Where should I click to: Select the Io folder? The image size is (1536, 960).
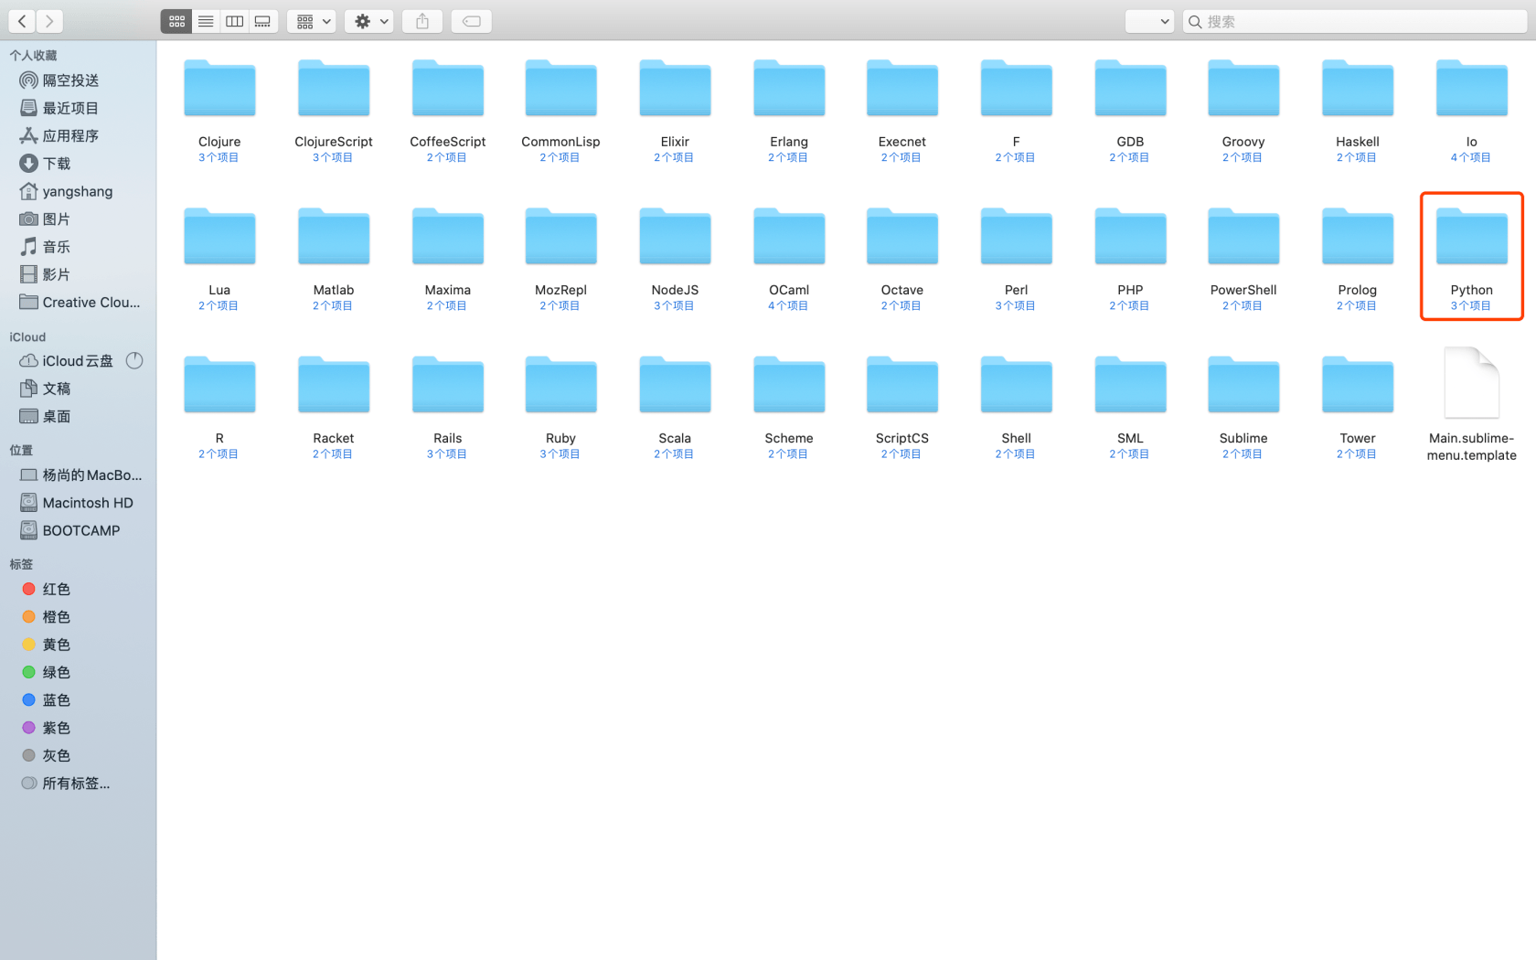point(1472,89)
